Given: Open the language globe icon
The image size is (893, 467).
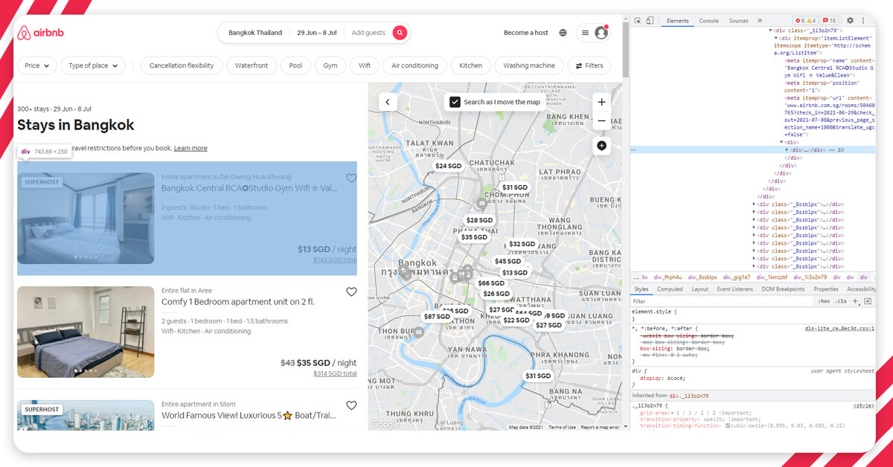Looking at the screenshot, I should tap(563, 33).
